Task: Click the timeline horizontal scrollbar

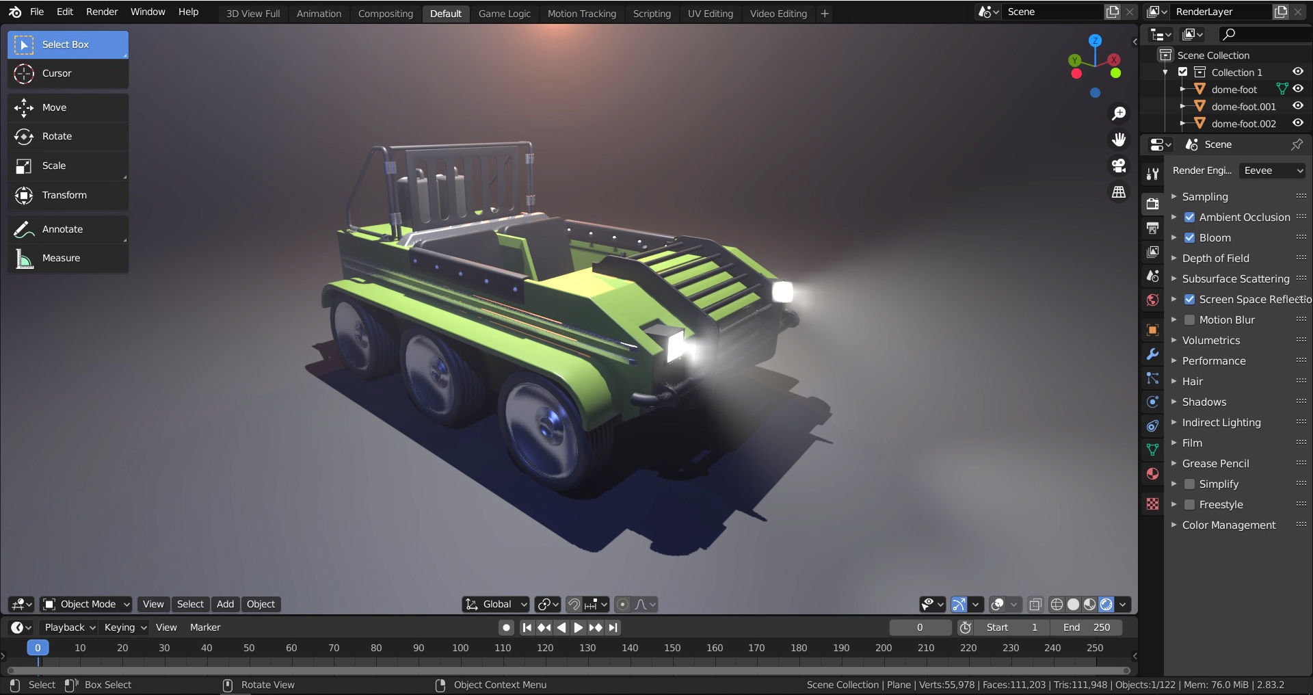Action: (x=568, y=670)
